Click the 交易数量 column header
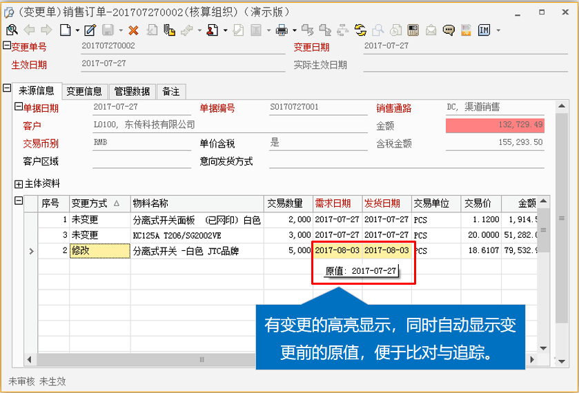Image resolution: width=579 pixels, height=393 pixels. [288, 203]
